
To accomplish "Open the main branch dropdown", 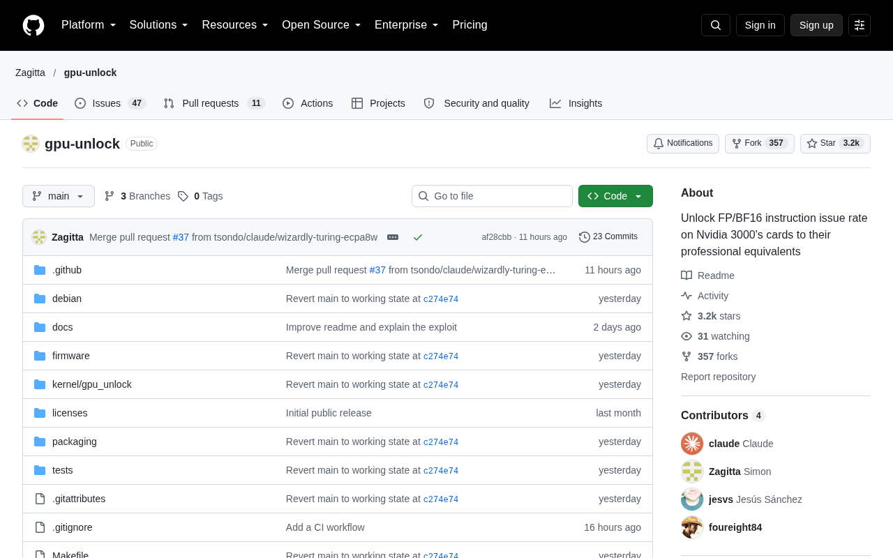I will (59, 196).
